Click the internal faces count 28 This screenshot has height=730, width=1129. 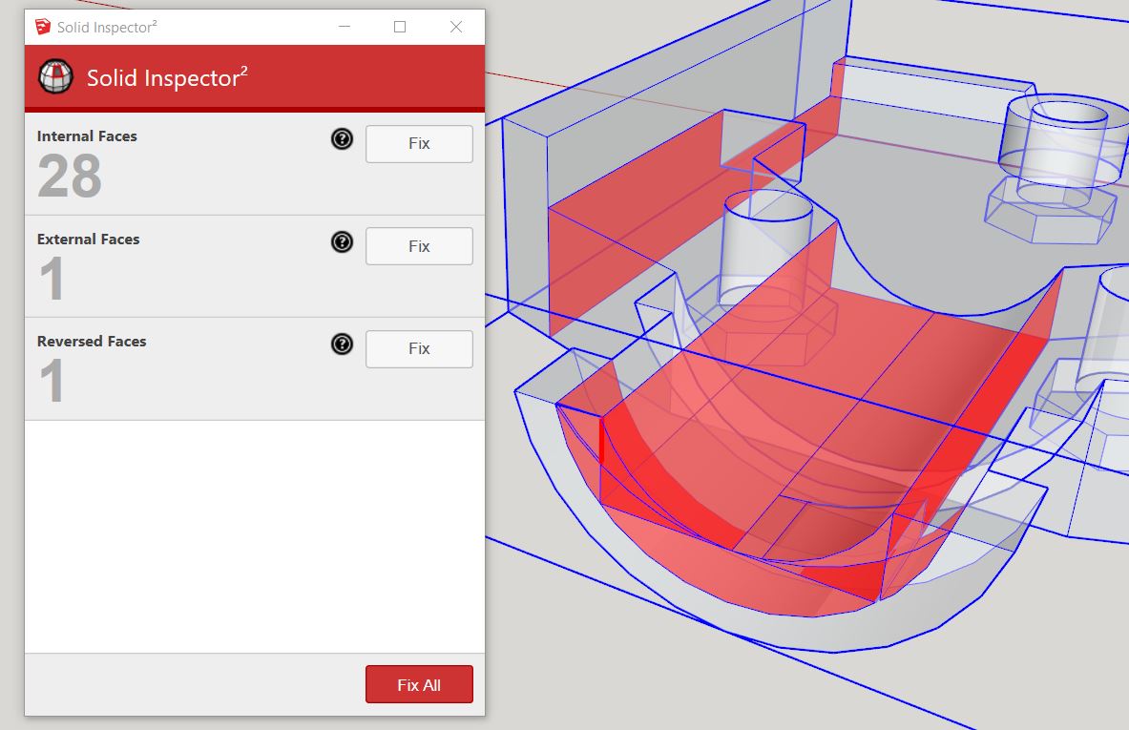[x=70, y=177]
